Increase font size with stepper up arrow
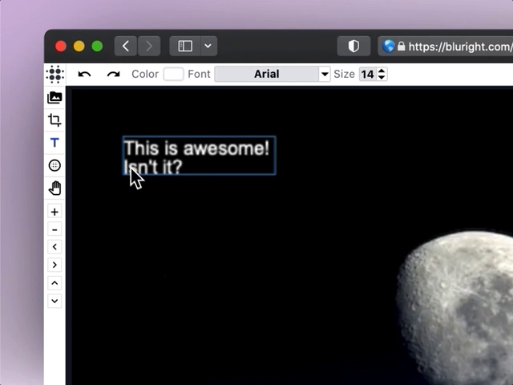Image resolution: width=513 pixels, height=385 pixels. pos(382,71)
